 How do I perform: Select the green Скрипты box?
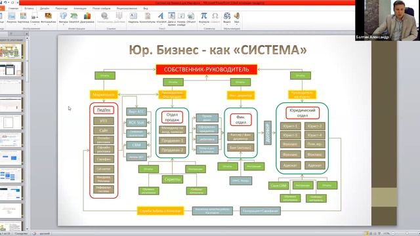[172, 179]
